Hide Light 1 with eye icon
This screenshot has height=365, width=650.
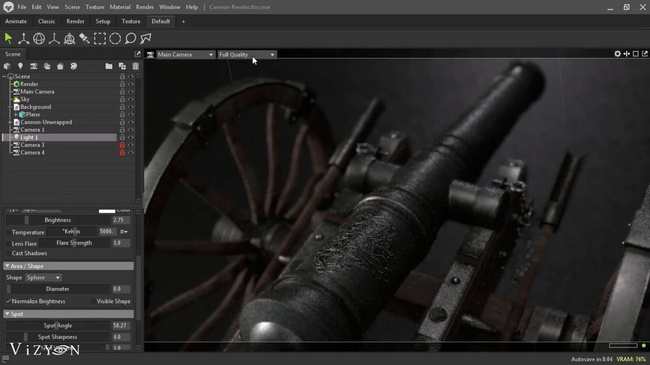131,137
